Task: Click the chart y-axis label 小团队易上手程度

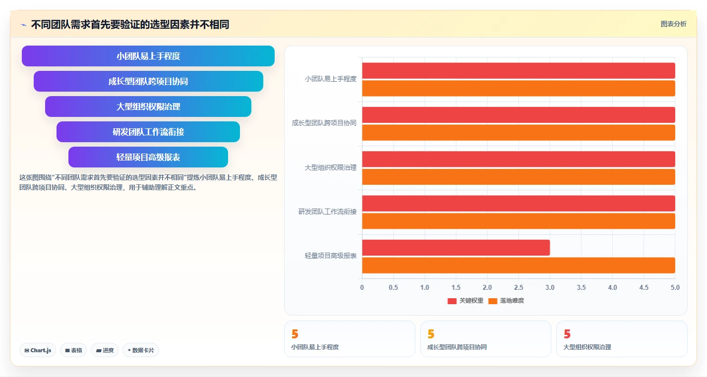Action: pos(331,79)
